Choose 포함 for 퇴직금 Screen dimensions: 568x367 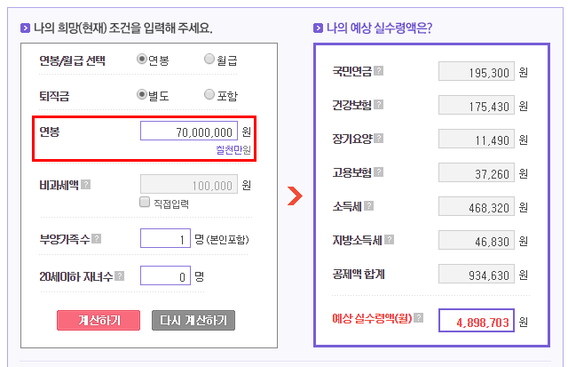[x=209, y=94]
